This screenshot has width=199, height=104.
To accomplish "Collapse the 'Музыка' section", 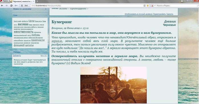I will (46, 52).
